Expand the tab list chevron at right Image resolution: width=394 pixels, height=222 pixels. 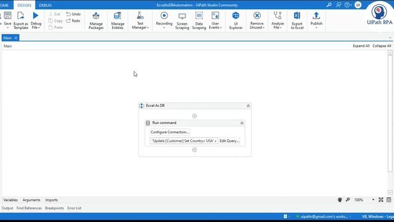pyautogui.click(x=390, y=38)
